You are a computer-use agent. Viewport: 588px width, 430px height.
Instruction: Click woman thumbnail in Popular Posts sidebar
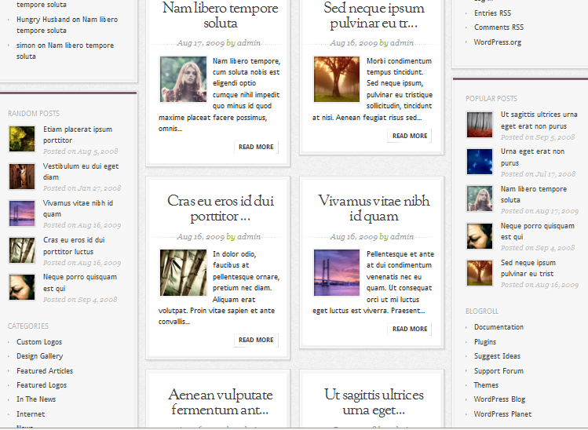(480, 199)
